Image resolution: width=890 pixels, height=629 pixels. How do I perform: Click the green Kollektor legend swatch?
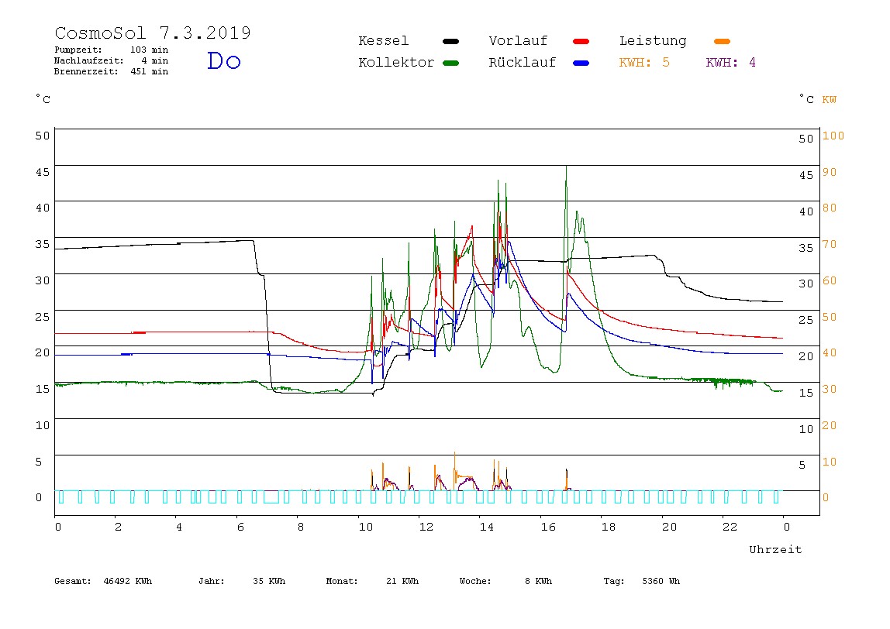450,63
